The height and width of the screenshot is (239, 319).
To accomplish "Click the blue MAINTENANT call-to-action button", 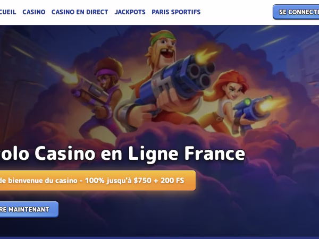I will pyautogui.click(x=29, y=209).
